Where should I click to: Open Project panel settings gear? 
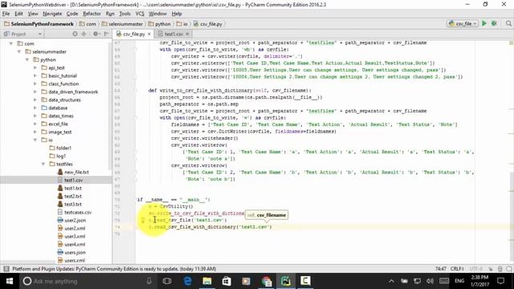tap(96, 34)
